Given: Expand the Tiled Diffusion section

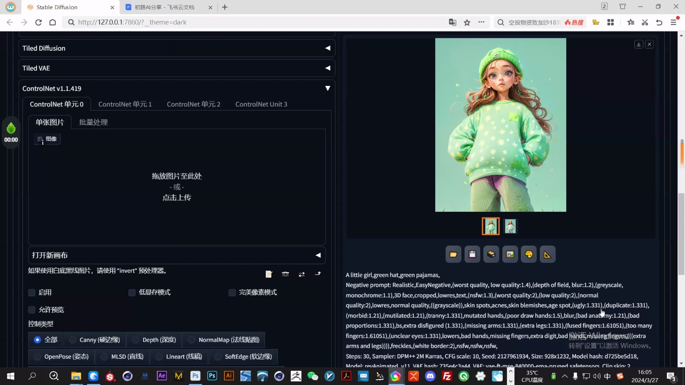Looking at the screenshot, I should pos(328,48).
